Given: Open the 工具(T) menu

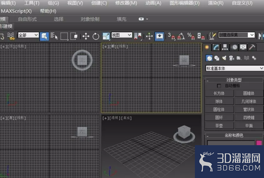Looking at the screenshot, I should click(32, 3).
